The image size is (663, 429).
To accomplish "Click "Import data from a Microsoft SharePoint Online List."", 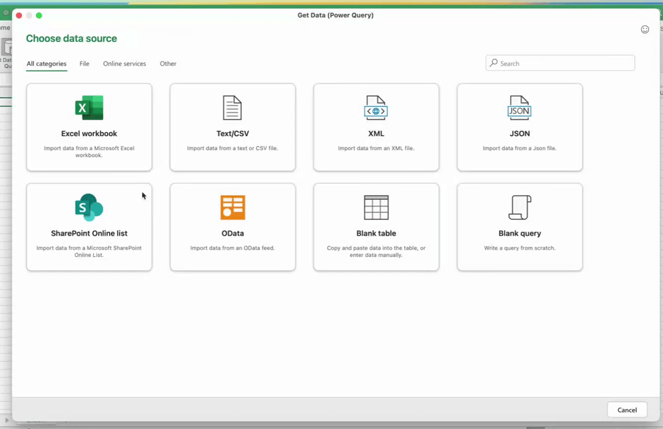I will pos(89,252).
